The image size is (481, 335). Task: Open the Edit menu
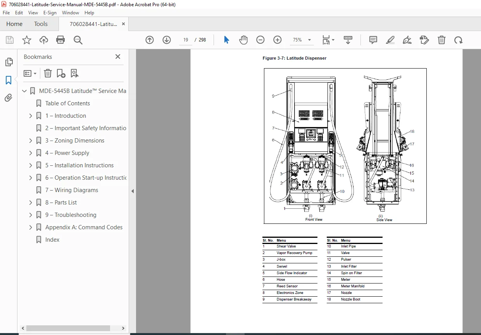[19, 13]
